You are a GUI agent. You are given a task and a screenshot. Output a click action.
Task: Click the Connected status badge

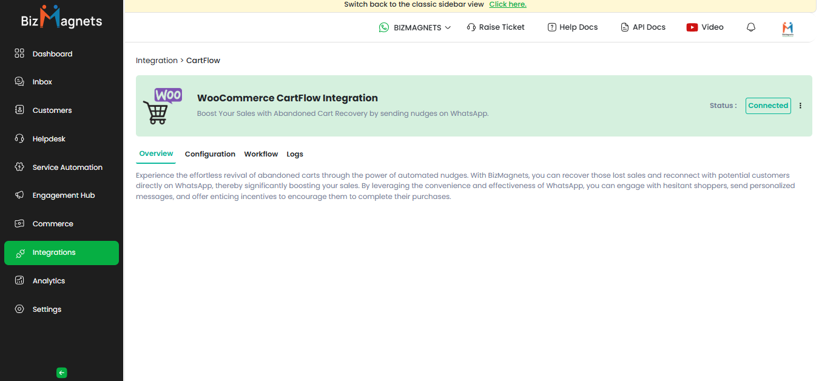pos(767,106)
